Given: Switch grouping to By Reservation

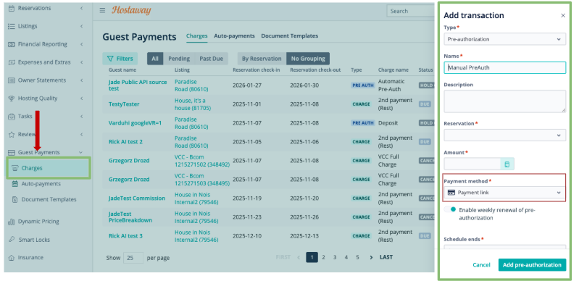Looking at the screenshot, I should [x=262, y=59].
